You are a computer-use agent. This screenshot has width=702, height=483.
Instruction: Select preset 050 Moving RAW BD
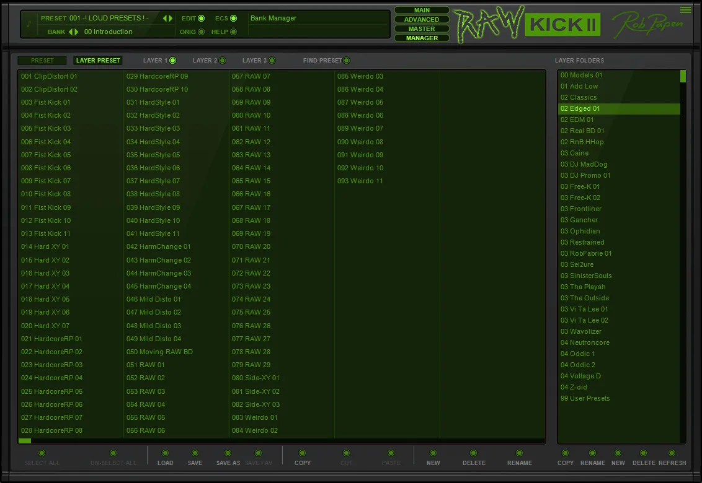pos(176,352)
